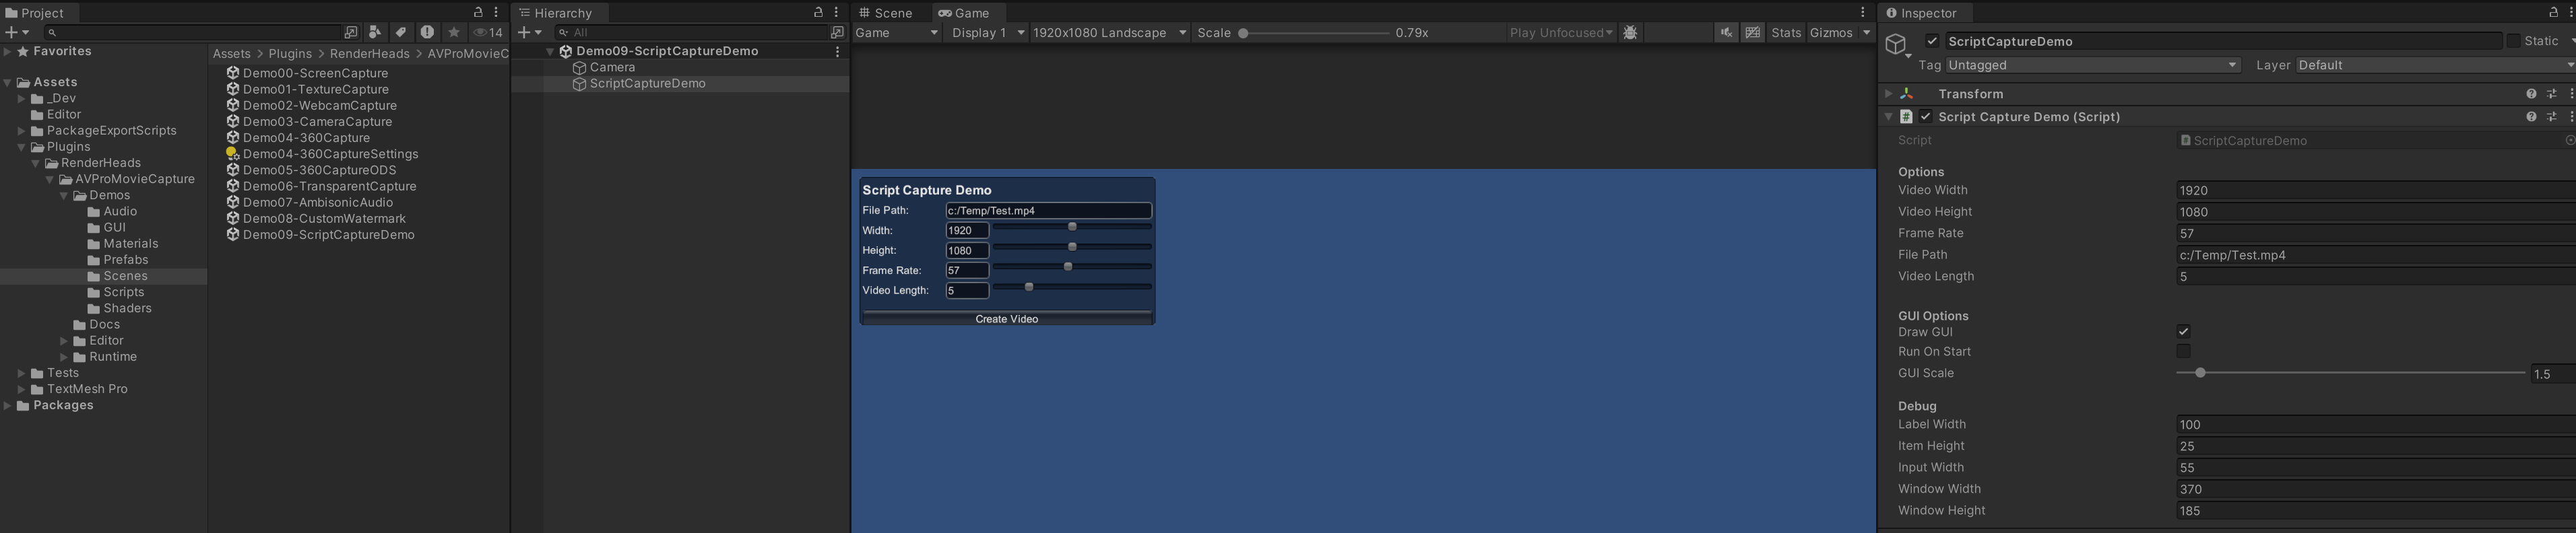
Task: Toggle the Static checkbox in Inspector
Action: click(2513, 41)
